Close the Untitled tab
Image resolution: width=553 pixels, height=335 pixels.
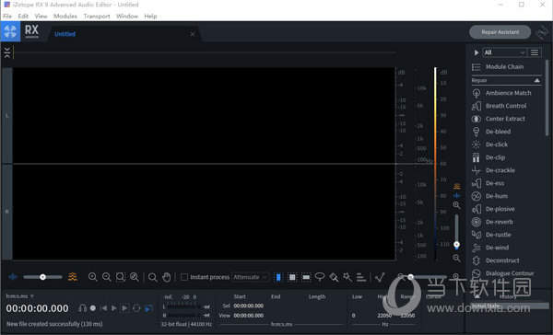pos(193,34)
